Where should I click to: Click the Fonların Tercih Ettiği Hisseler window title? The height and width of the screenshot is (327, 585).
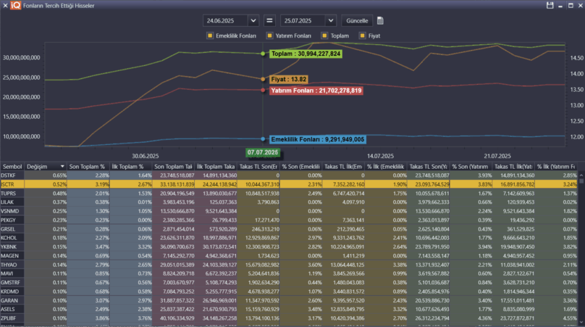click(59, 6)
